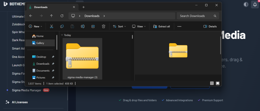The width and height of the screenshot is (260, 111).
Task: Maximize the Downloads Explorer window
Action: coord(206,5)
